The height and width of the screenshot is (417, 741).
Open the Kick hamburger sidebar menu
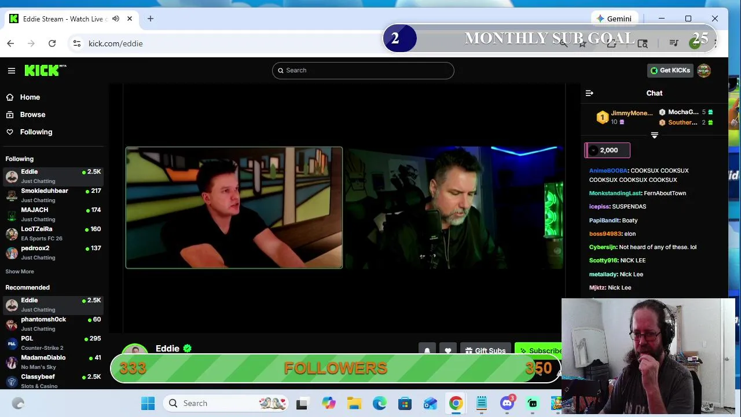click(11, 71)
